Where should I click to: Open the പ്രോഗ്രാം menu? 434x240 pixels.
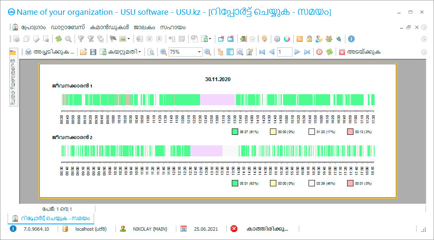click(33, 27)
